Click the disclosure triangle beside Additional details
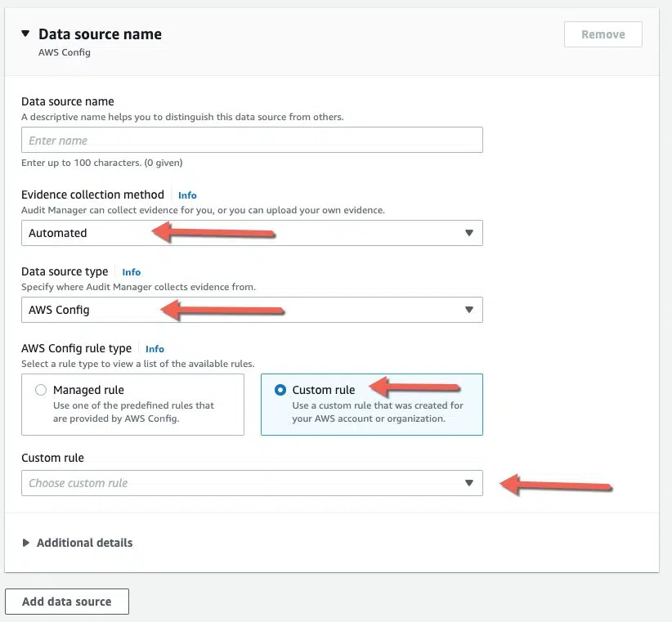The image size is (672, 622). 25,542
